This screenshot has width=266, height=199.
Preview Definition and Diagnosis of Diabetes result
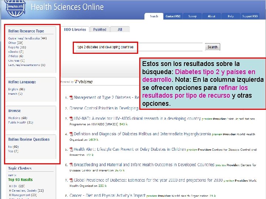(x=217, y=135)
